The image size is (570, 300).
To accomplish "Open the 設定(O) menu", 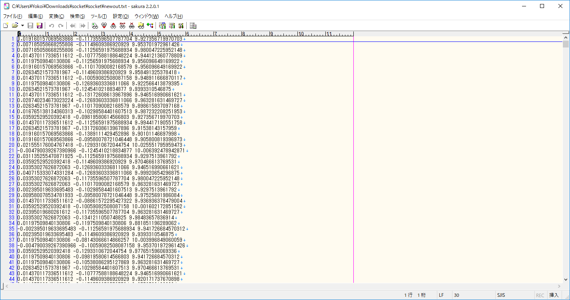I will 120,16.
